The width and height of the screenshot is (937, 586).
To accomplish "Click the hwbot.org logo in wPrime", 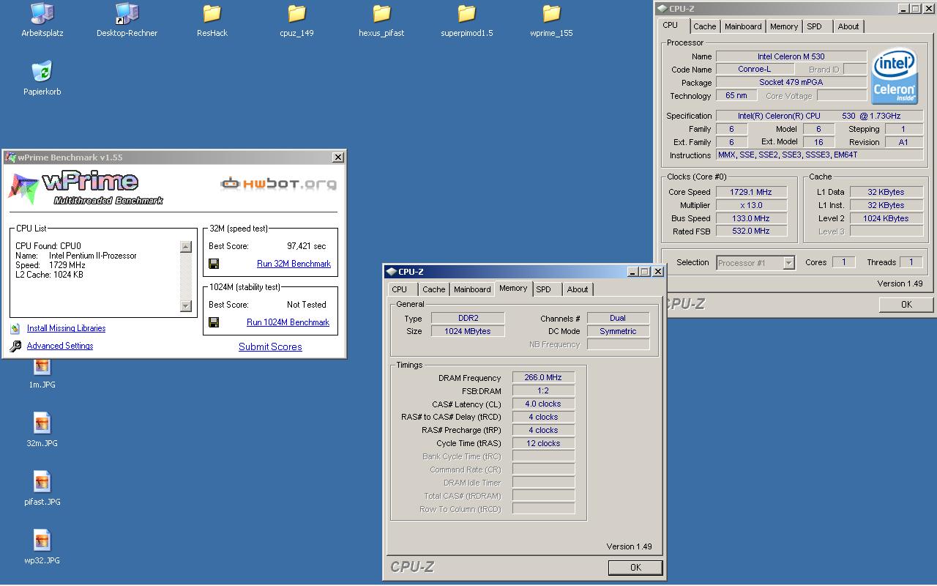I will coord(278,183).
